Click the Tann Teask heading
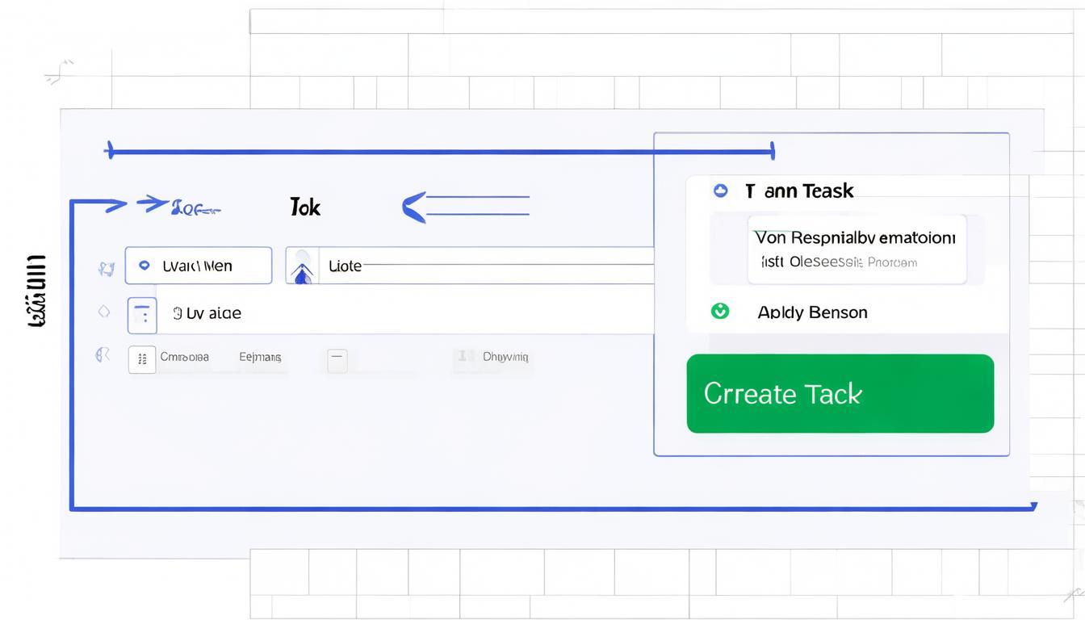 coord(799,191)
